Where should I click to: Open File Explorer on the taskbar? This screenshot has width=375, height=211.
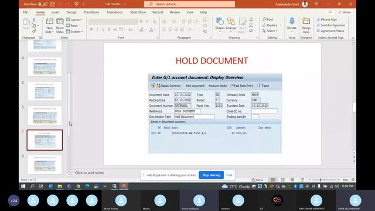60,186
